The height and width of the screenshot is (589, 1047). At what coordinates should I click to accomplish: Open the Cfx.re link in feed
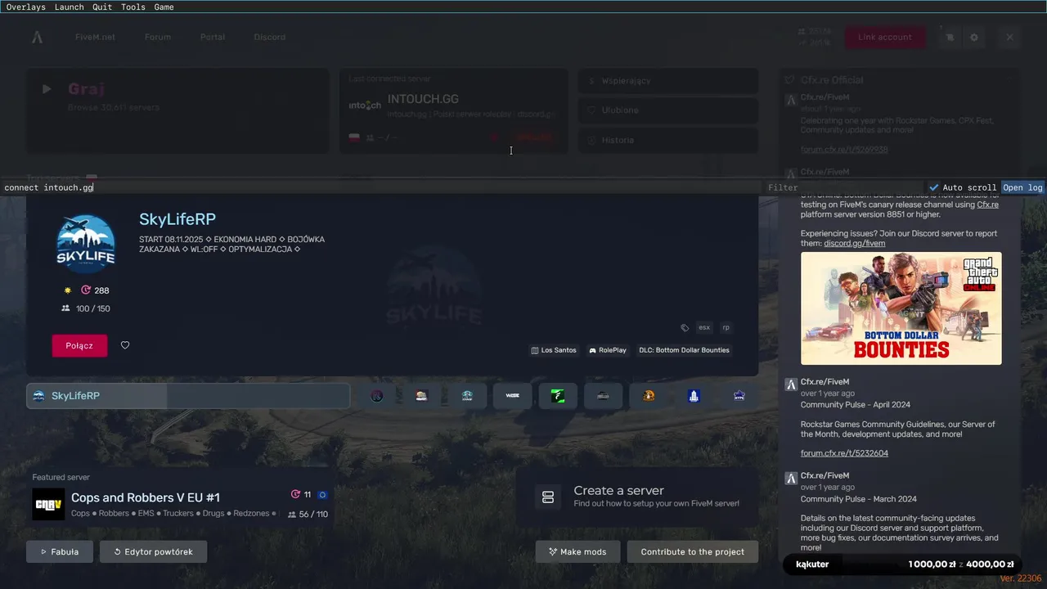click(x=987, y=205)
